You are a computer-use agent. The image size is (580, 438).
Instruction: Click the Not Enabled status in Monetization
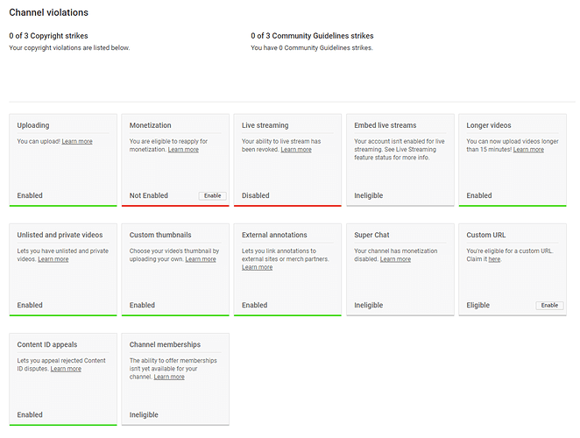pos(148,195)
